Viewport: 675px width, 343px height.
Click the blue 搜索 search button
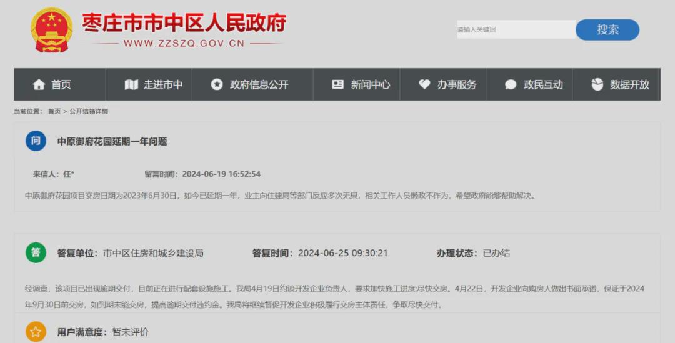click(607, 30)
